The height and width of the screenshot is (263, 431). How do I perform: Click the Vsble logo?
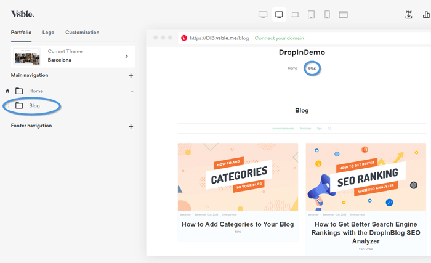click(23, 14)
